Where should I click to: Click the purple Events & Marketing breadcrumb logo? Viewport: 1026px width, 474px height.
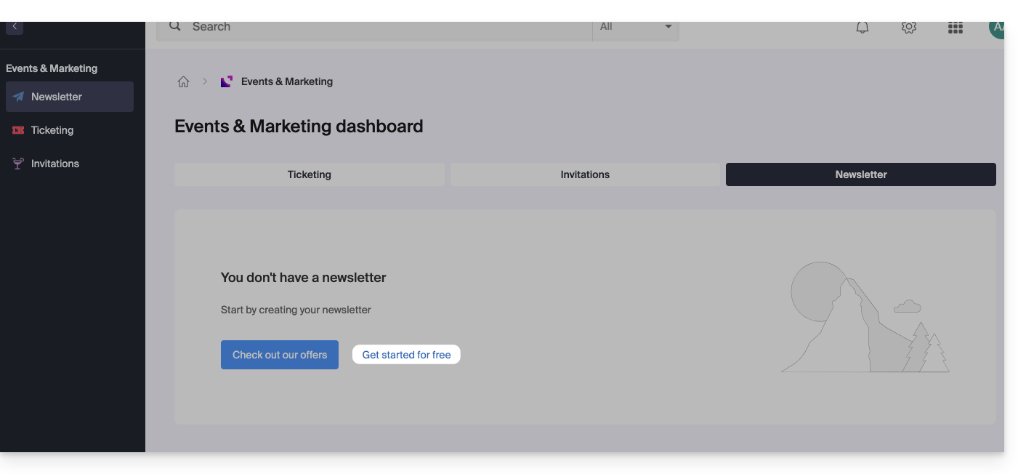227,81
